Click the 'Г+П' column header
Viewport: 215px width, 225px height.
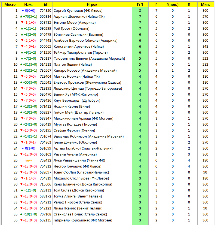tap(140, 4)
